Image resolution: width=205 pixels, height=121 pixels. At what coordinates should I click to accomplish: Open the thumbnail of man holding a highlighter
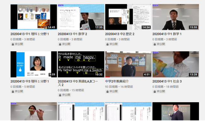(34, 111)
